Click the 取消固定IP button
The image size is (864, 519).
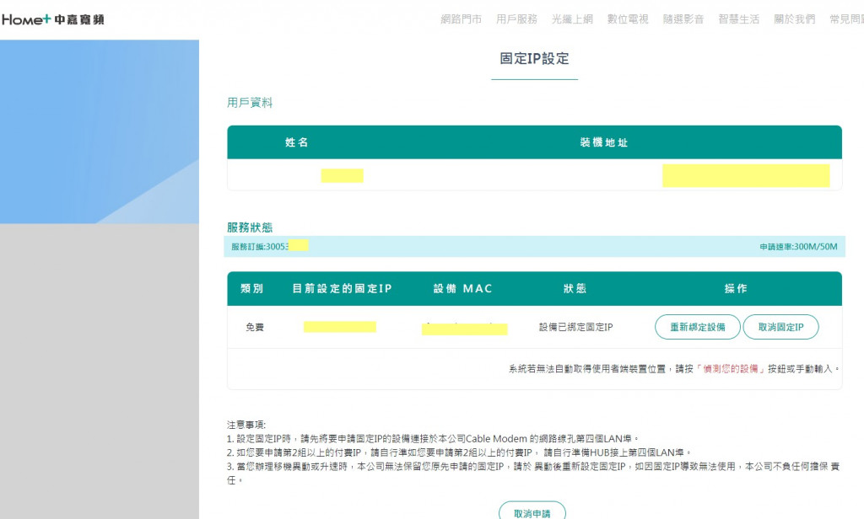point(780,327)
